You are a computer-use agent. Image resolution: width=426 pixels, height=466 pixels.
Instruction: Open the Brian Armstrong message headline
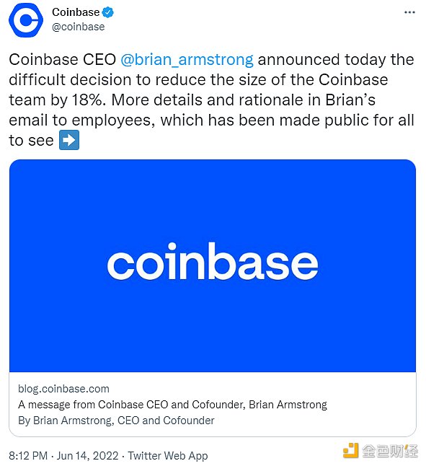coord(172,405)
